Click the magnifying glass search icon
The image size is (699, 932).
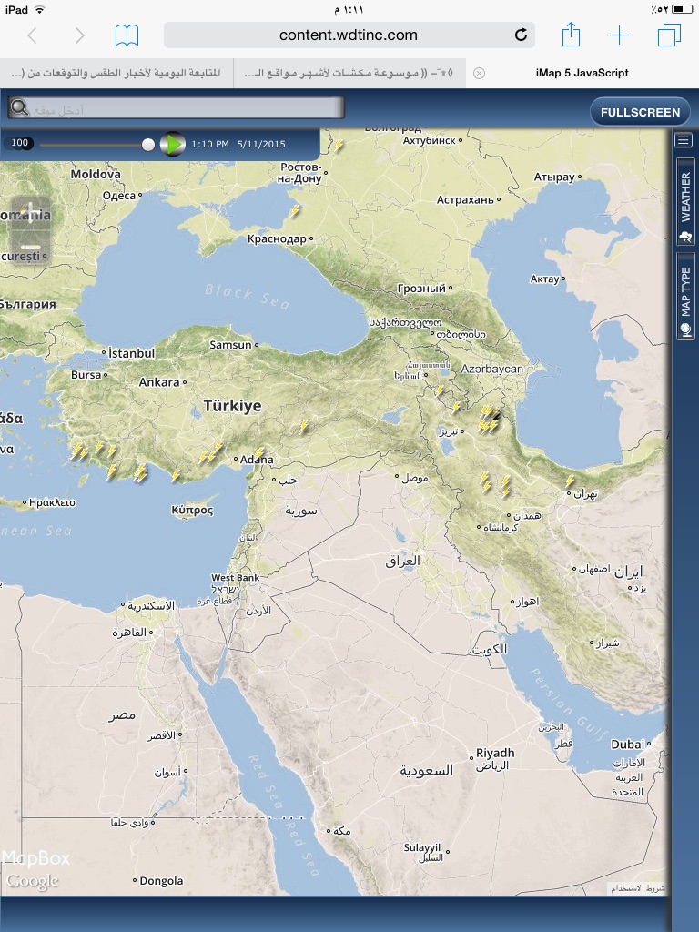coord(20,107)
